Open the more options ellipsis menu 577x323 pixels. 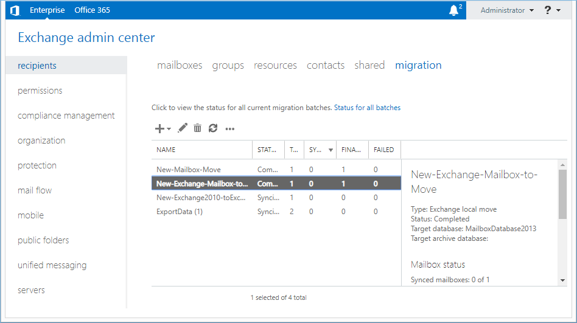(x=230, y=129)
